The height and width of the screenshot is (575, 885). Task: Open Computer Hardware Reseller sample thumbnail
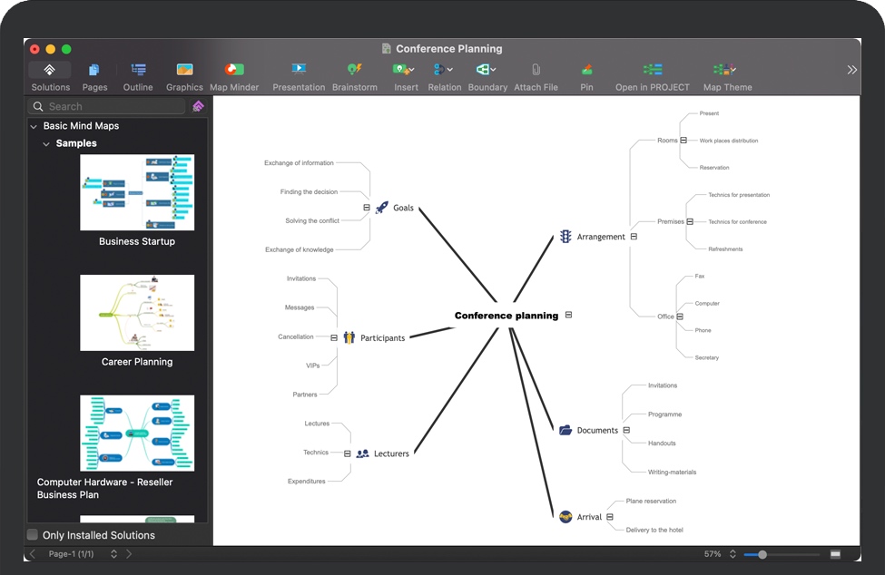coord(137,433)
